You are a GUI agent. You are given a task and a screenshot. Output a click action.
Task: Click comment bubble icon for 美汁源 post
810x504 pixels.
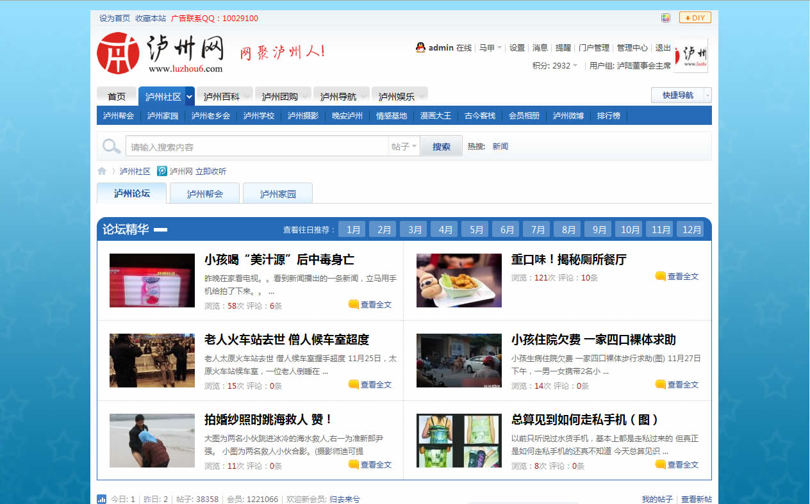(353, 305)
